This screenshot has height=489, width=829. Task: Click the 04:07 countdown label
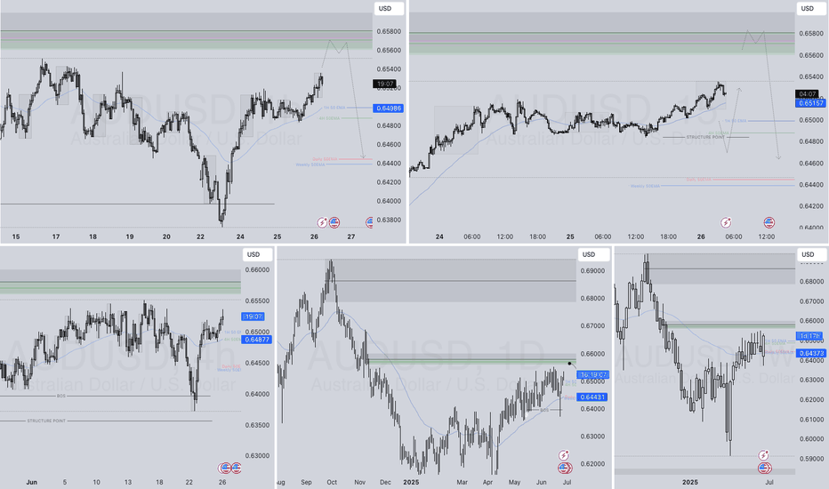808,94
